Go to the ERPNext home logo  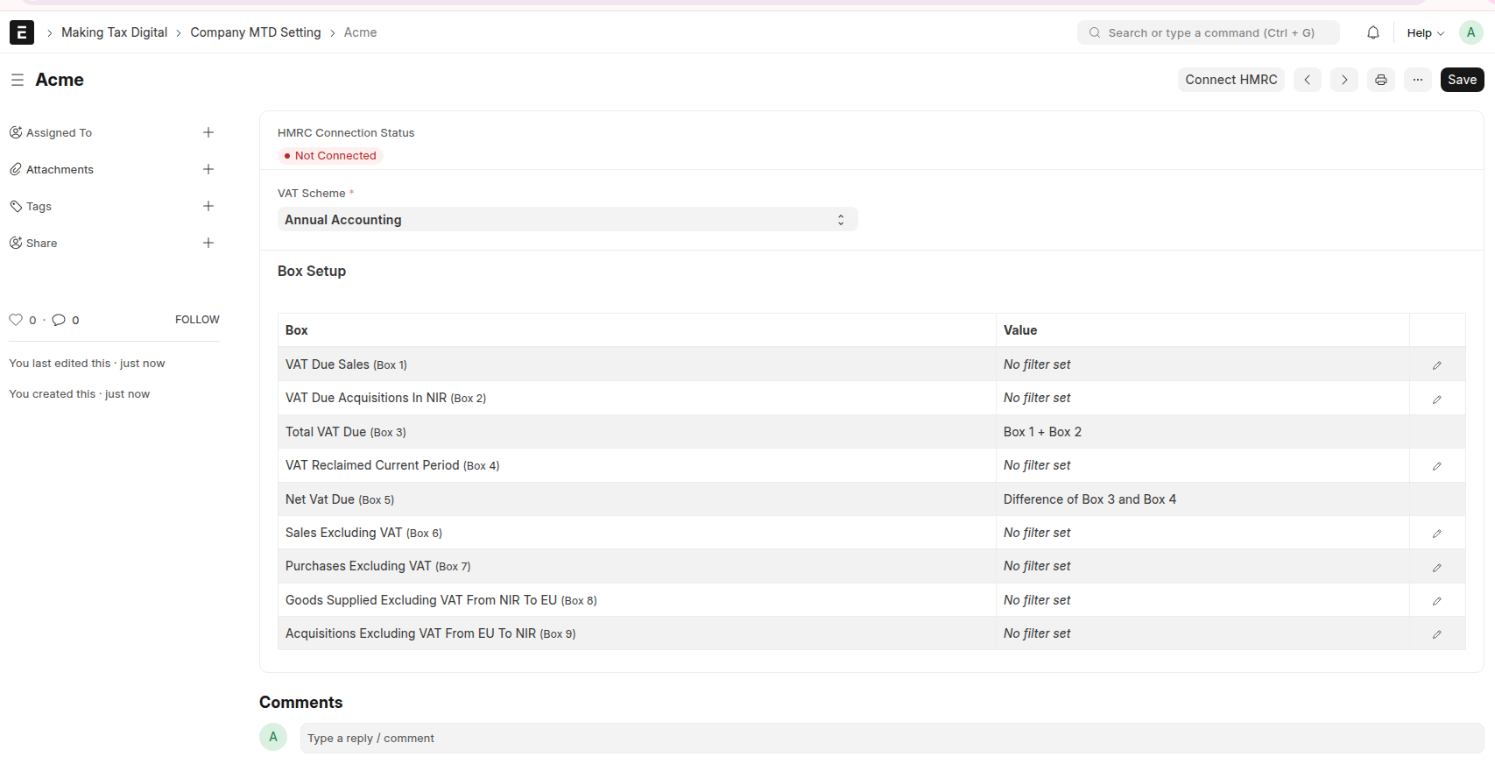[x=22, y=32]
